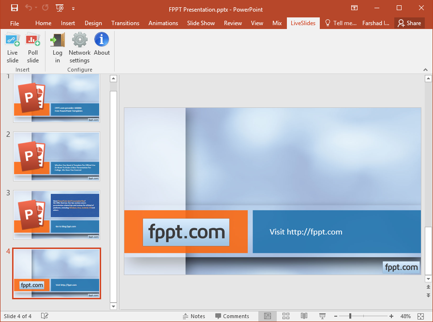Toggle the Comments pane

[x=232, y=316]
